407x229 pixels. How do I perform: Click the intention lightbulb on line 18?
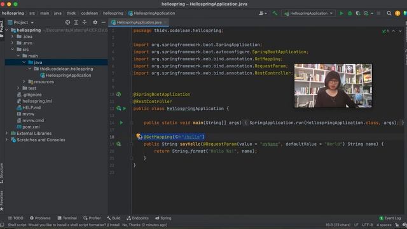[x=139, y=135]
